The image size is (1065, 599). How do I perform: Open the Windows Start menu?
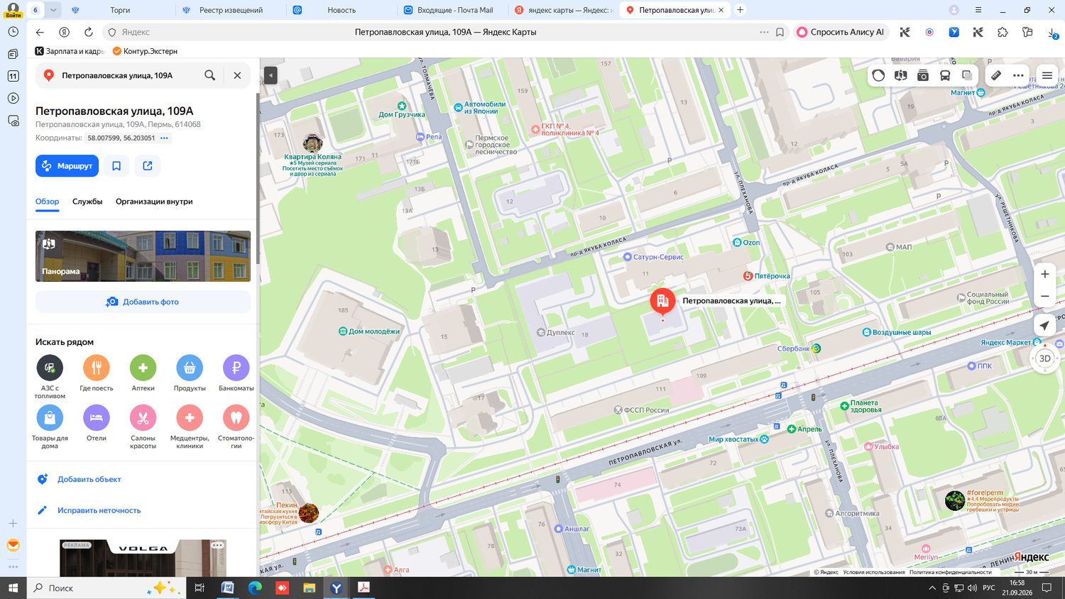[x=13, y=588]
